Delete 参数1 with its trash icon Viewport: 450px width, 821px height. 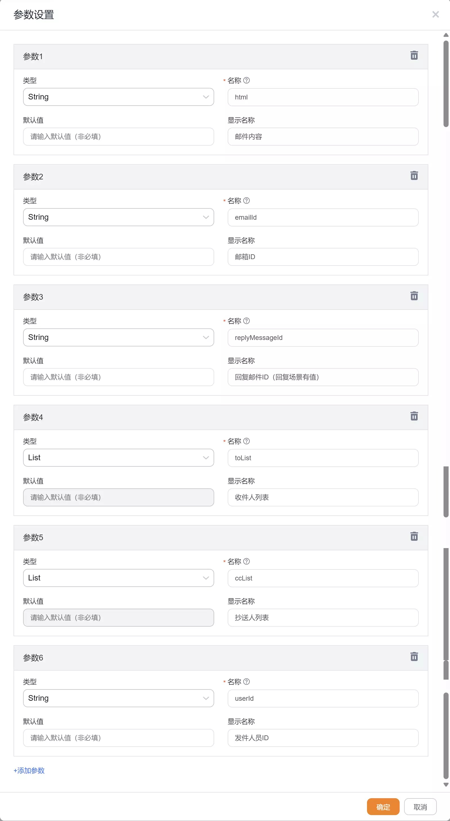(414, 55)
